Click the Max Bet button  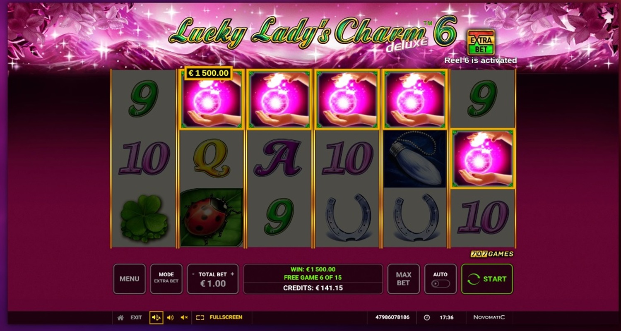coord(403,279)
